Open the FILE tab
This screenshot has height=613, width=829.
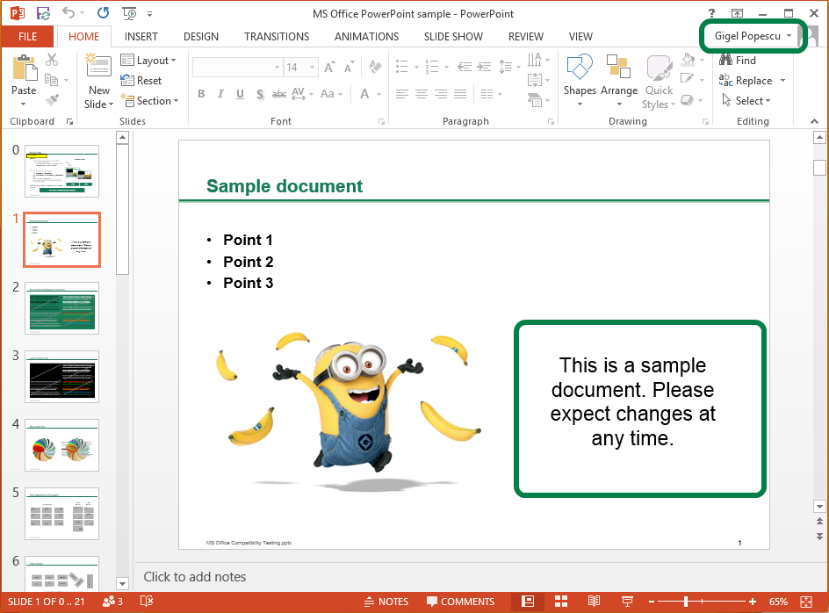(x=27, y=37)
